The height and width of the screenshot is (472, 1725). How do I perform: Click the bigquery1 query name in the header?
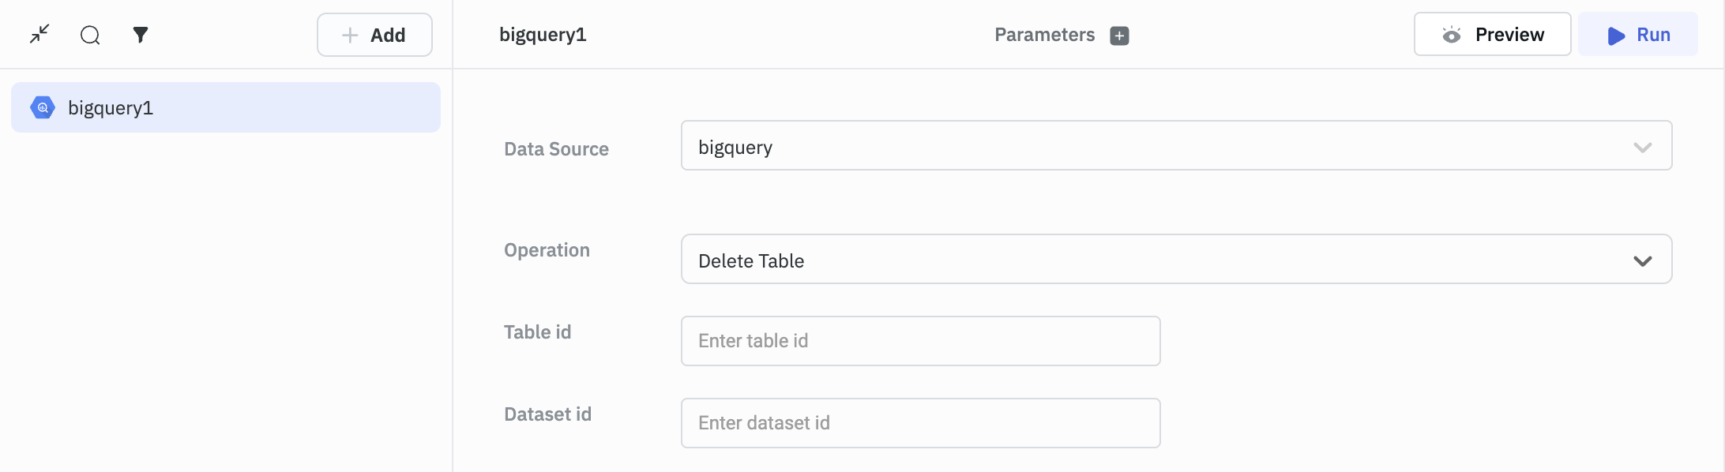pyautogui.click(x=543, y=35)
